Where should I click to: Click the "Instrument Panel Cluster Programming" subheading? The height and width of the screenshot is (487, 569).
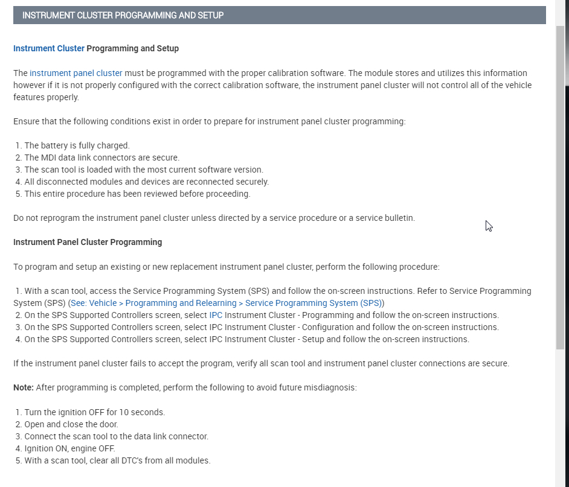click(x=88, y=242)
